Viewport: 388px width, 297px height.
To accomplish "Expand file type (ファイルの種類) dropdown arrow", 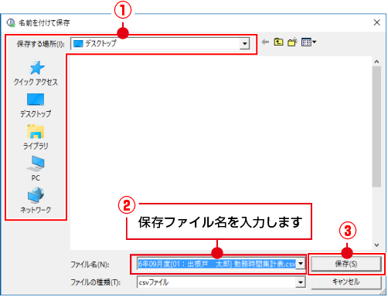I will point(301,282).
